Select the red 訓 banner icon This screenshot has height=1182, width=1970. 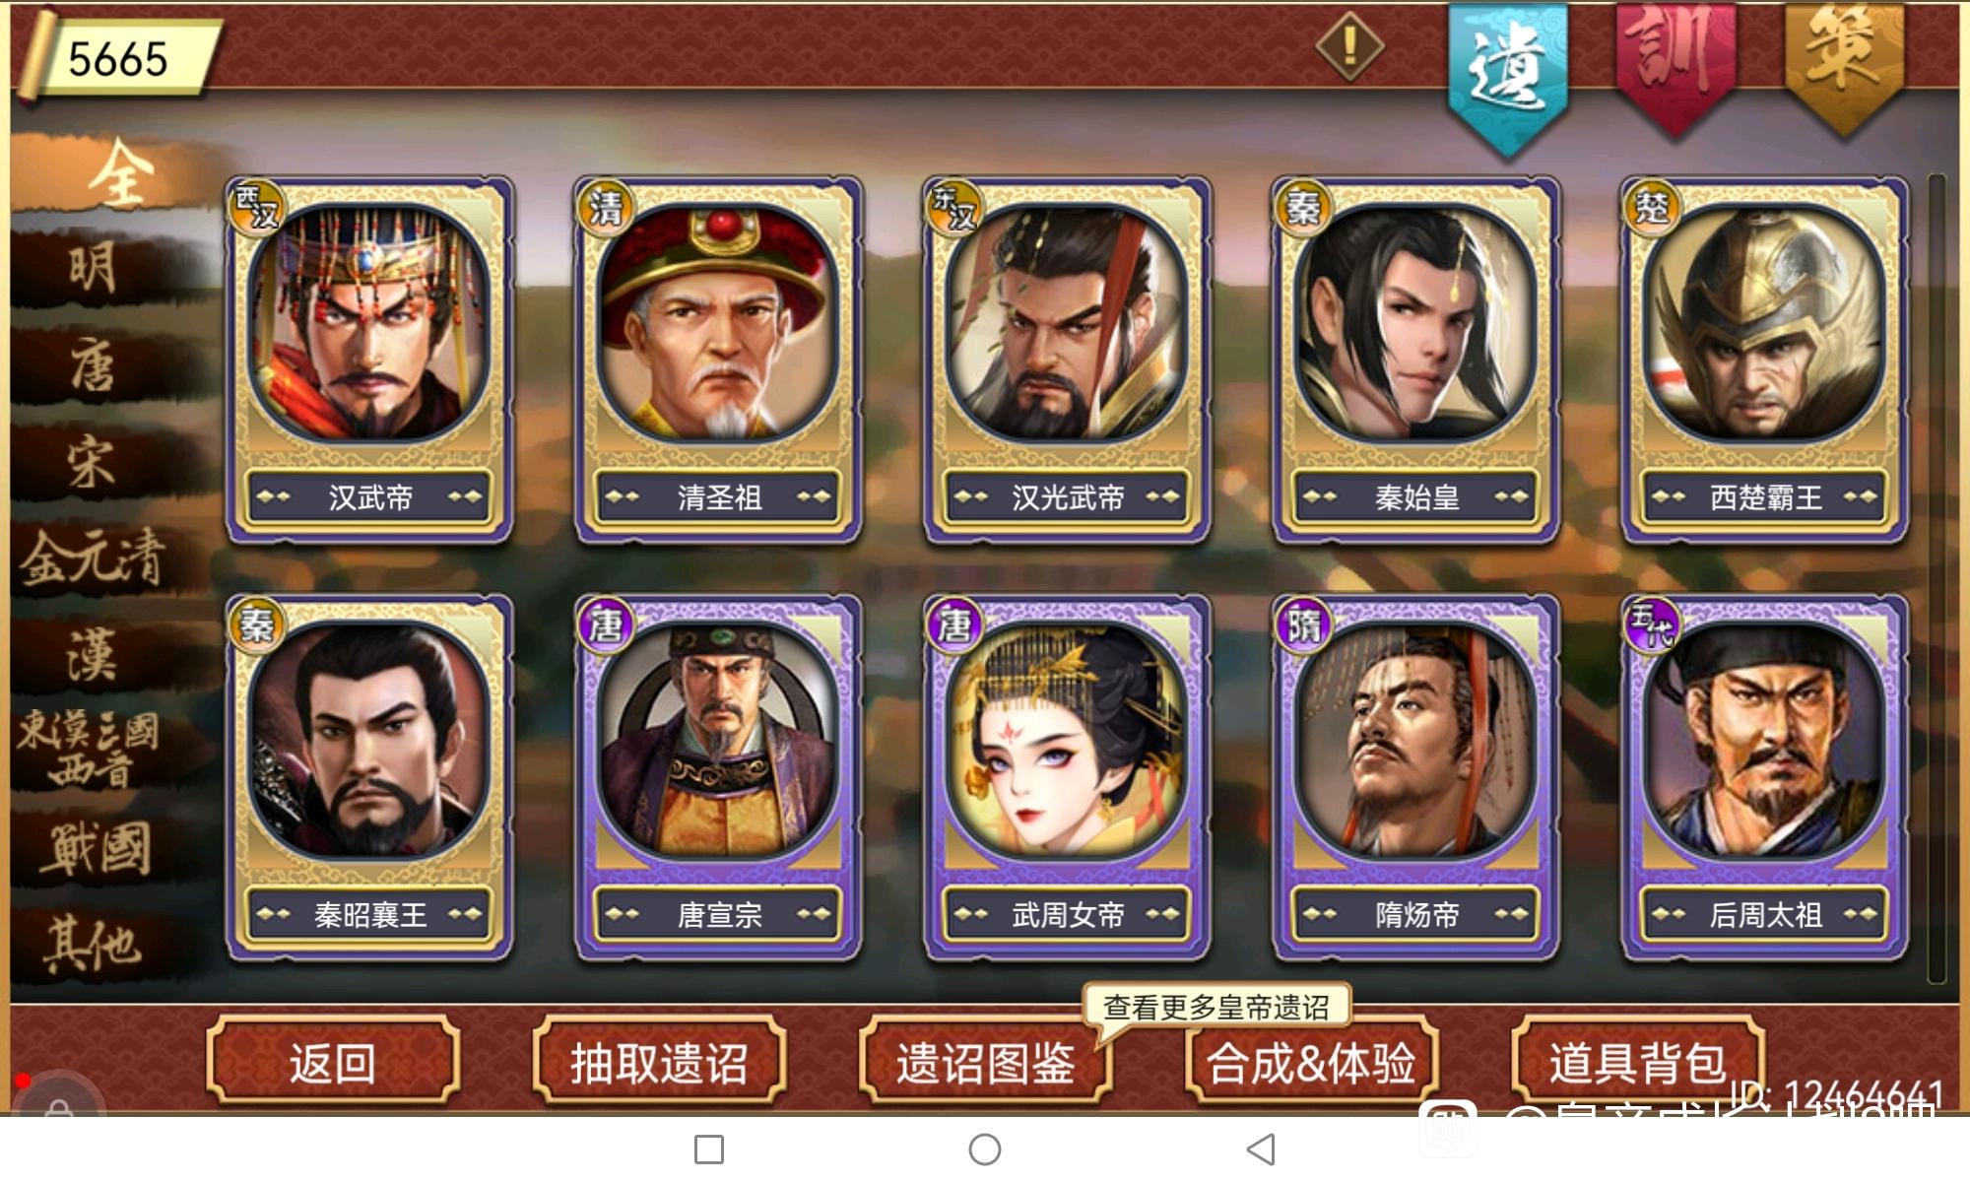click(x=1675, y=69)
